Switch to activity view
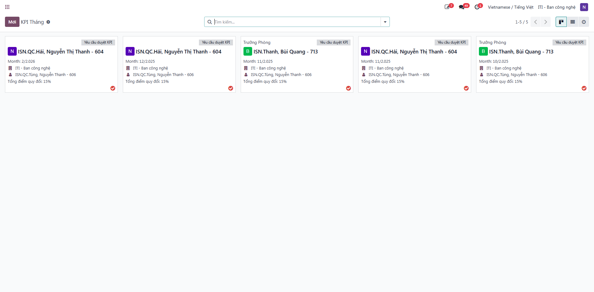Screen dimensions: 594x292 pyautogui.click(x=583, y=22)
